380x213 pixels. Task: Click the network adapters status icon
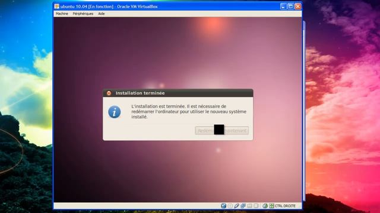(243, 206)
